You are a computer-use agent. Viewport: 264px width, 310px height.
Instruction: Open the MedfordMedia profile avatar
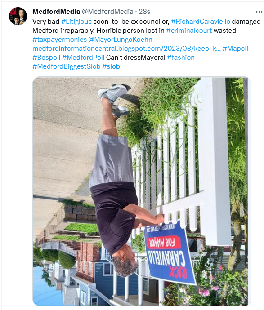[18, 16]
